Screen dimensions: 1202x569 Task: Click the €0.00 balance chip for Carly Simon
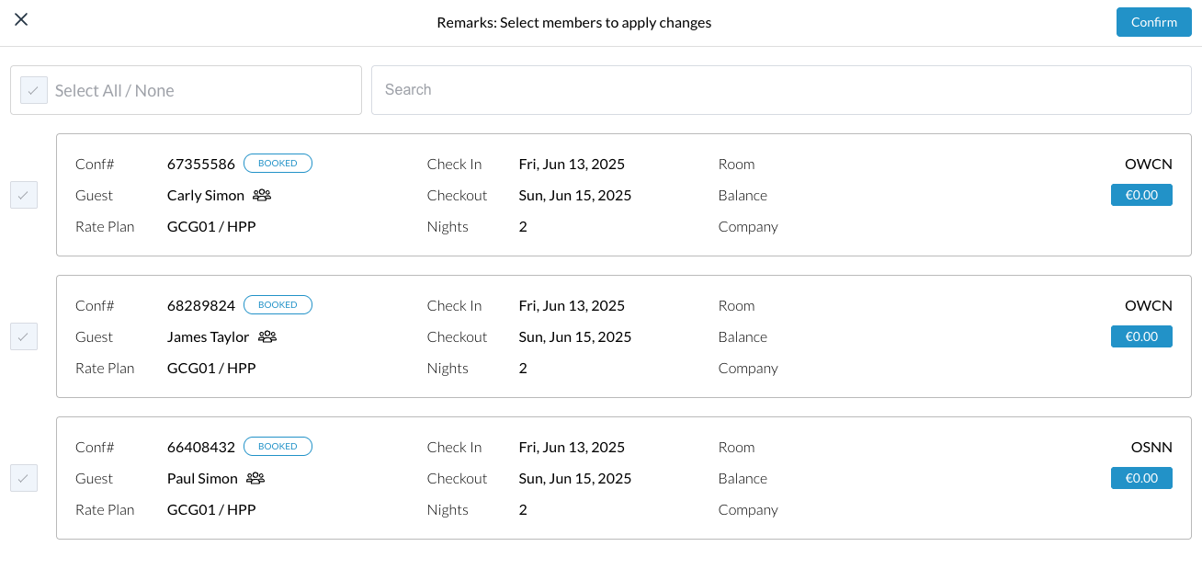(1141, 195)
